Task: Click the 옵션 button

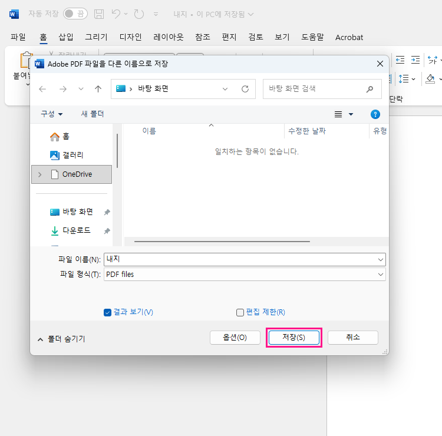Action: [x=235, y=338]
